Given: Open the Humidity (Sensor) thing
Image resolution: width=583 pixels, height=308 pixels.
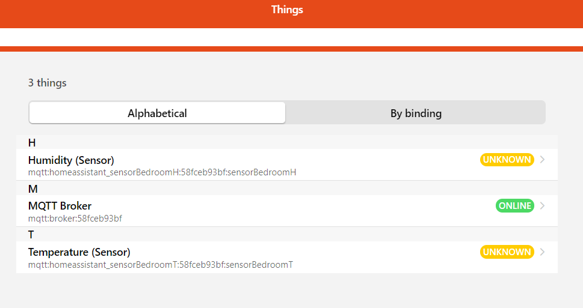Looking at the screenshot, I should coord(71,160).
